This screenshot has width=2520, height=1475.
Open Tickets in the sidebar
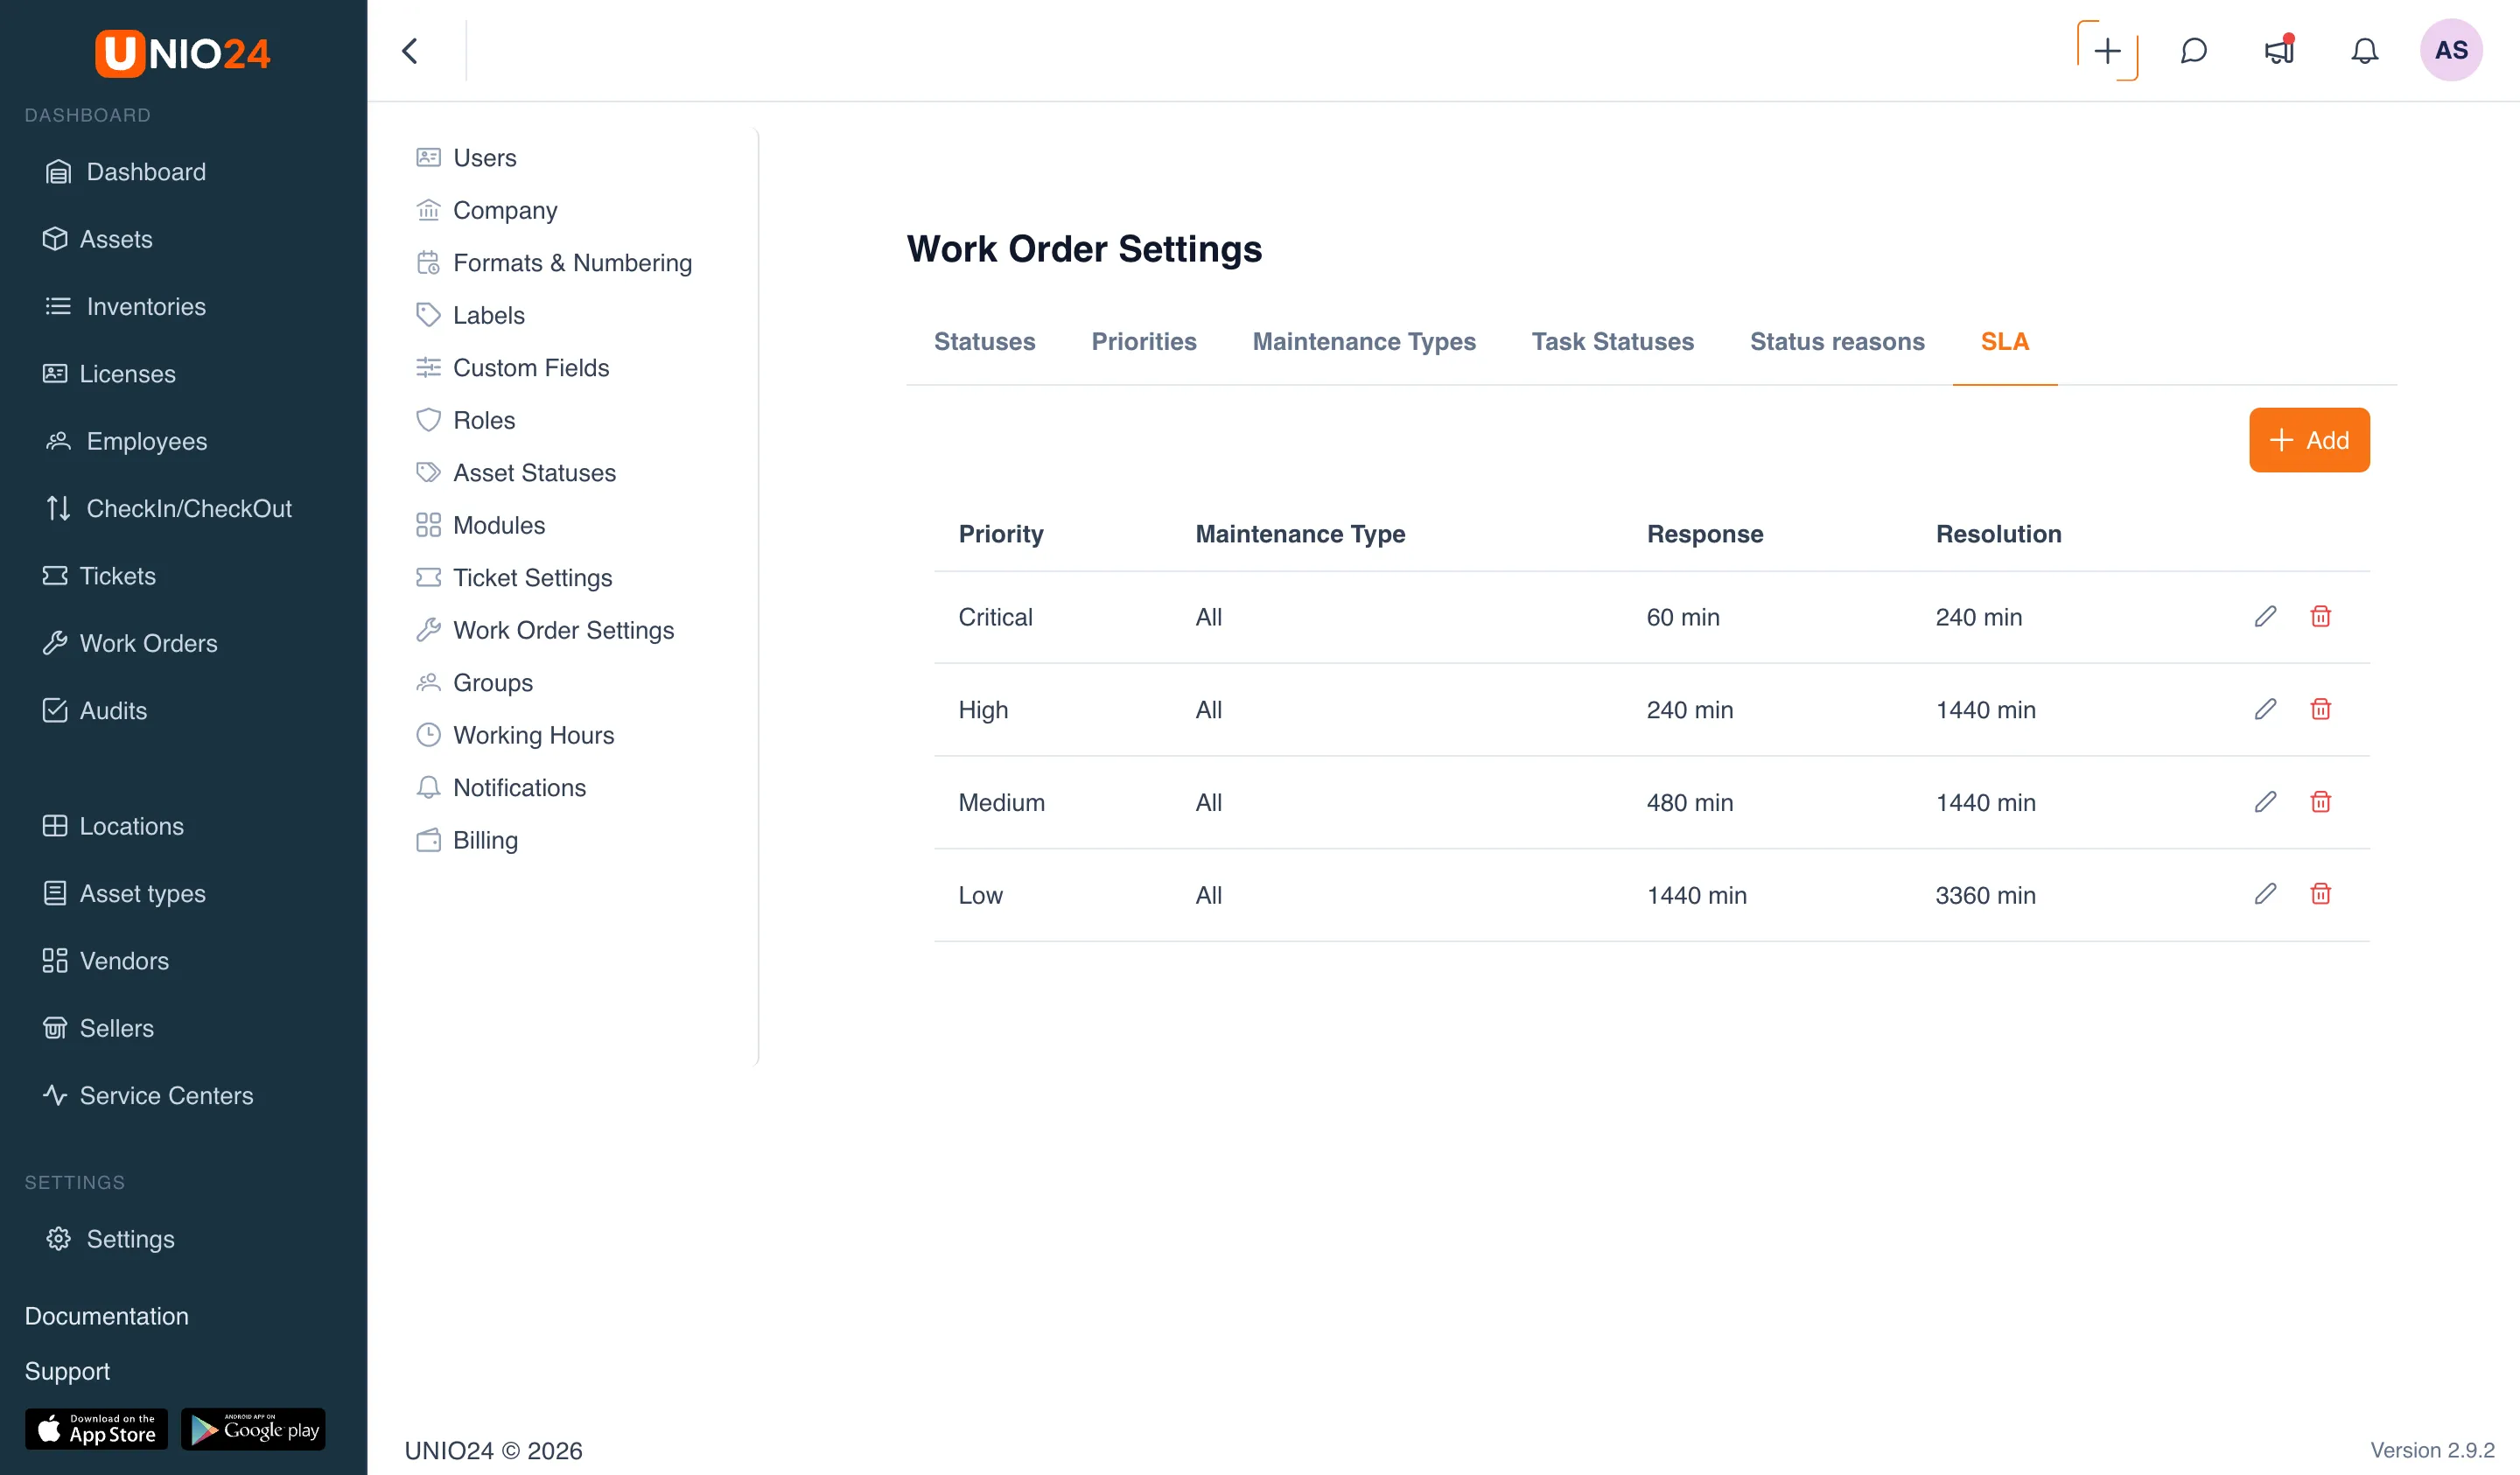99,576
